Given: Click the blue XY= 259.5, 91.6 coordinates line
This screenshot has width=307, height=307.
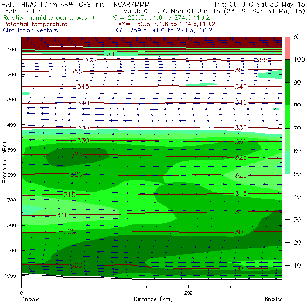Looking at the screenshot, I should 163,30.
